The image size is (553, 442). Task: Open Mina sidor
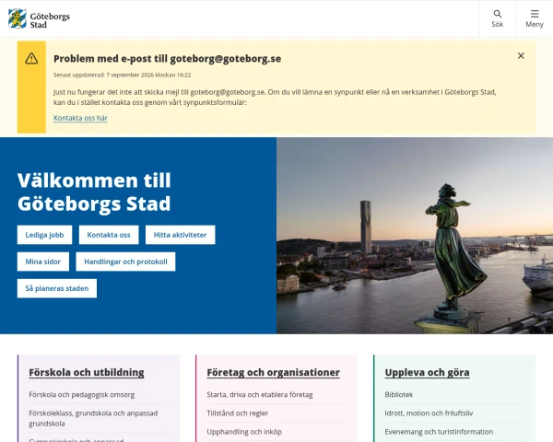coord(43,262)
